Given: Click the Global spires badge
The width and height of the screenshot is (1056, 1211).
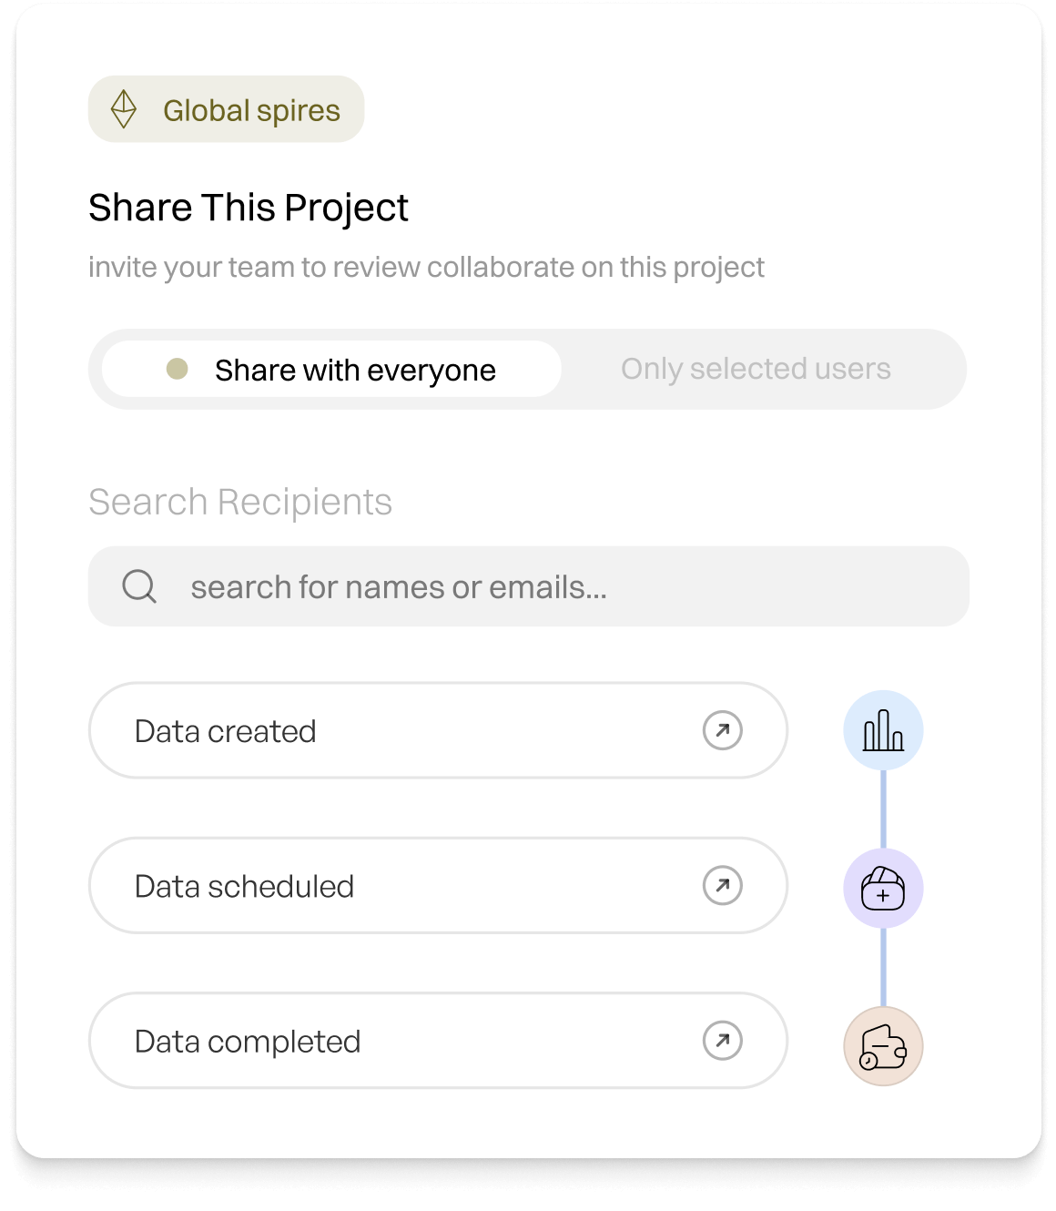Looking at the screenshot, I should click(226, 109).
